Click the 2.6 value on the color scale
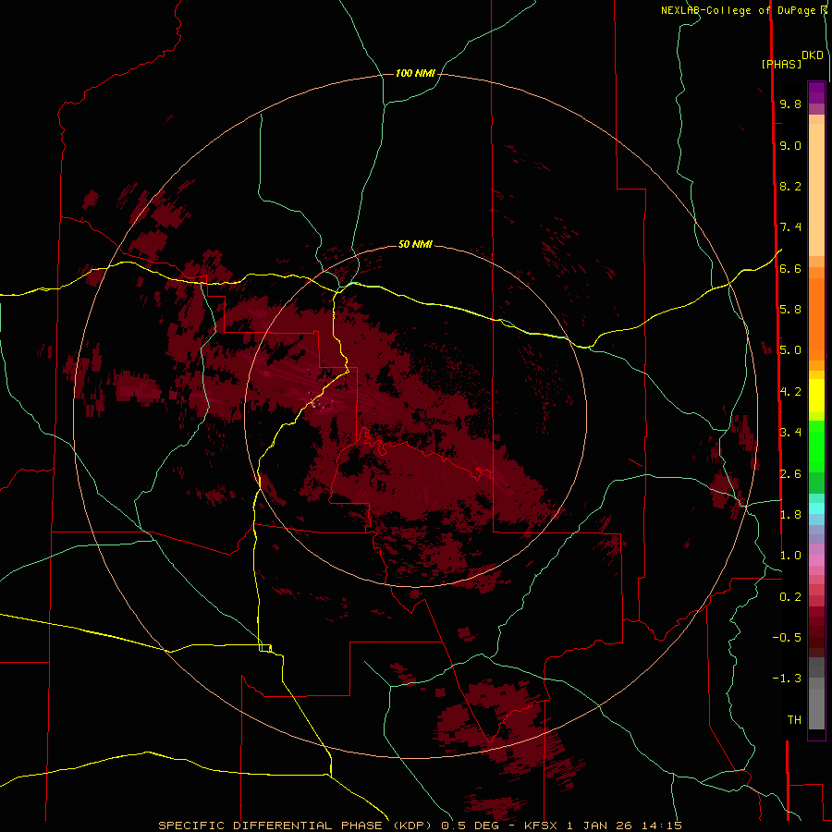832x832 pixels. click(x=790, y=474)
